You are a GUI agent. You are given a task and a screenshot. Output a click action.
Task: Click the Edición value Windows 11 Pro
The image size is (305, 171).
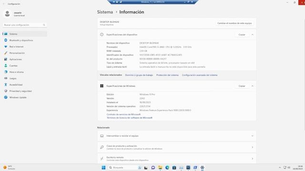pyautogui.click(x=147, y=95)
